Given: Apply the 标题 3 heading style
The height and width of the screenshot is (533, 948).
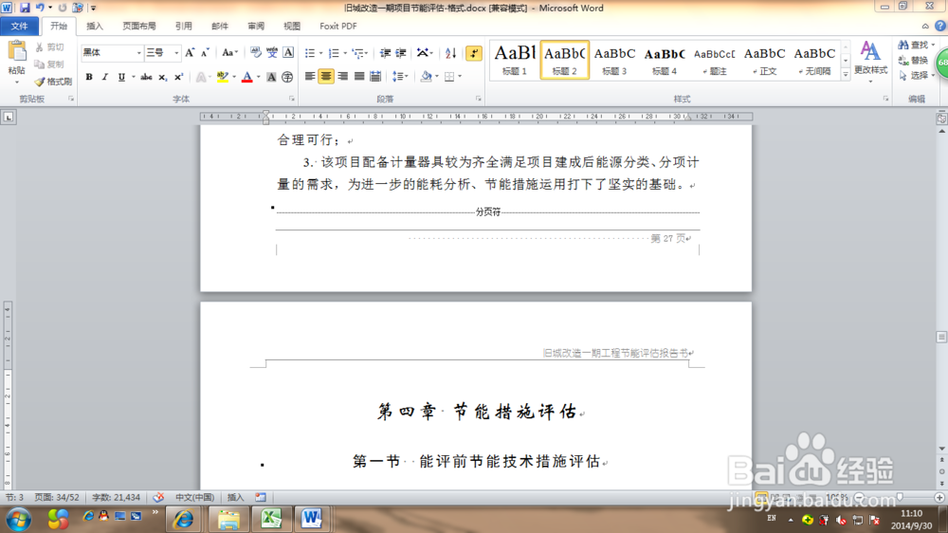Looking at the screenshot, I should click(614, 60).
